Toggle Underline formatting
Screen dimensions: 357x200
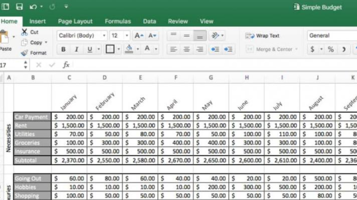point(90,49)
